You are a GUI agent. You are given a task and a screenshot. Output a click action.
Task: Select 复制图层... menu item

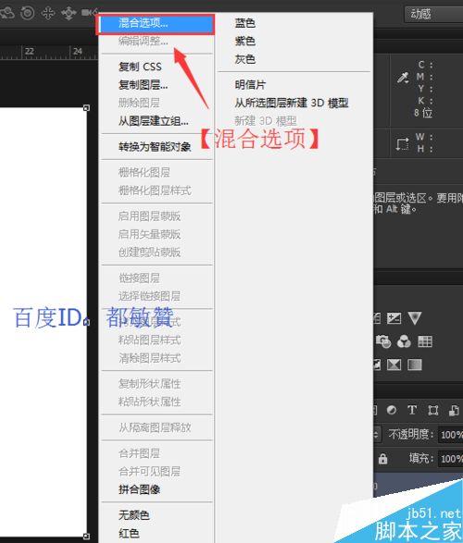(x=156, y=84)
